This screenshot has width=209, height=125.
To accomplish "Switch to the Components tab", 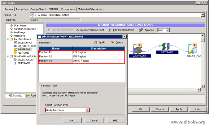I will tap(68, 9).
